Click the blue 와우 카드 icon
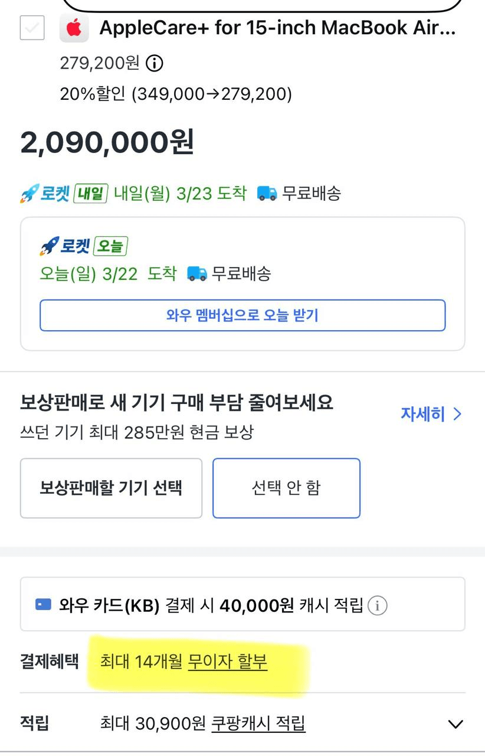Screen dimensions: 485x756 [43, 605]
